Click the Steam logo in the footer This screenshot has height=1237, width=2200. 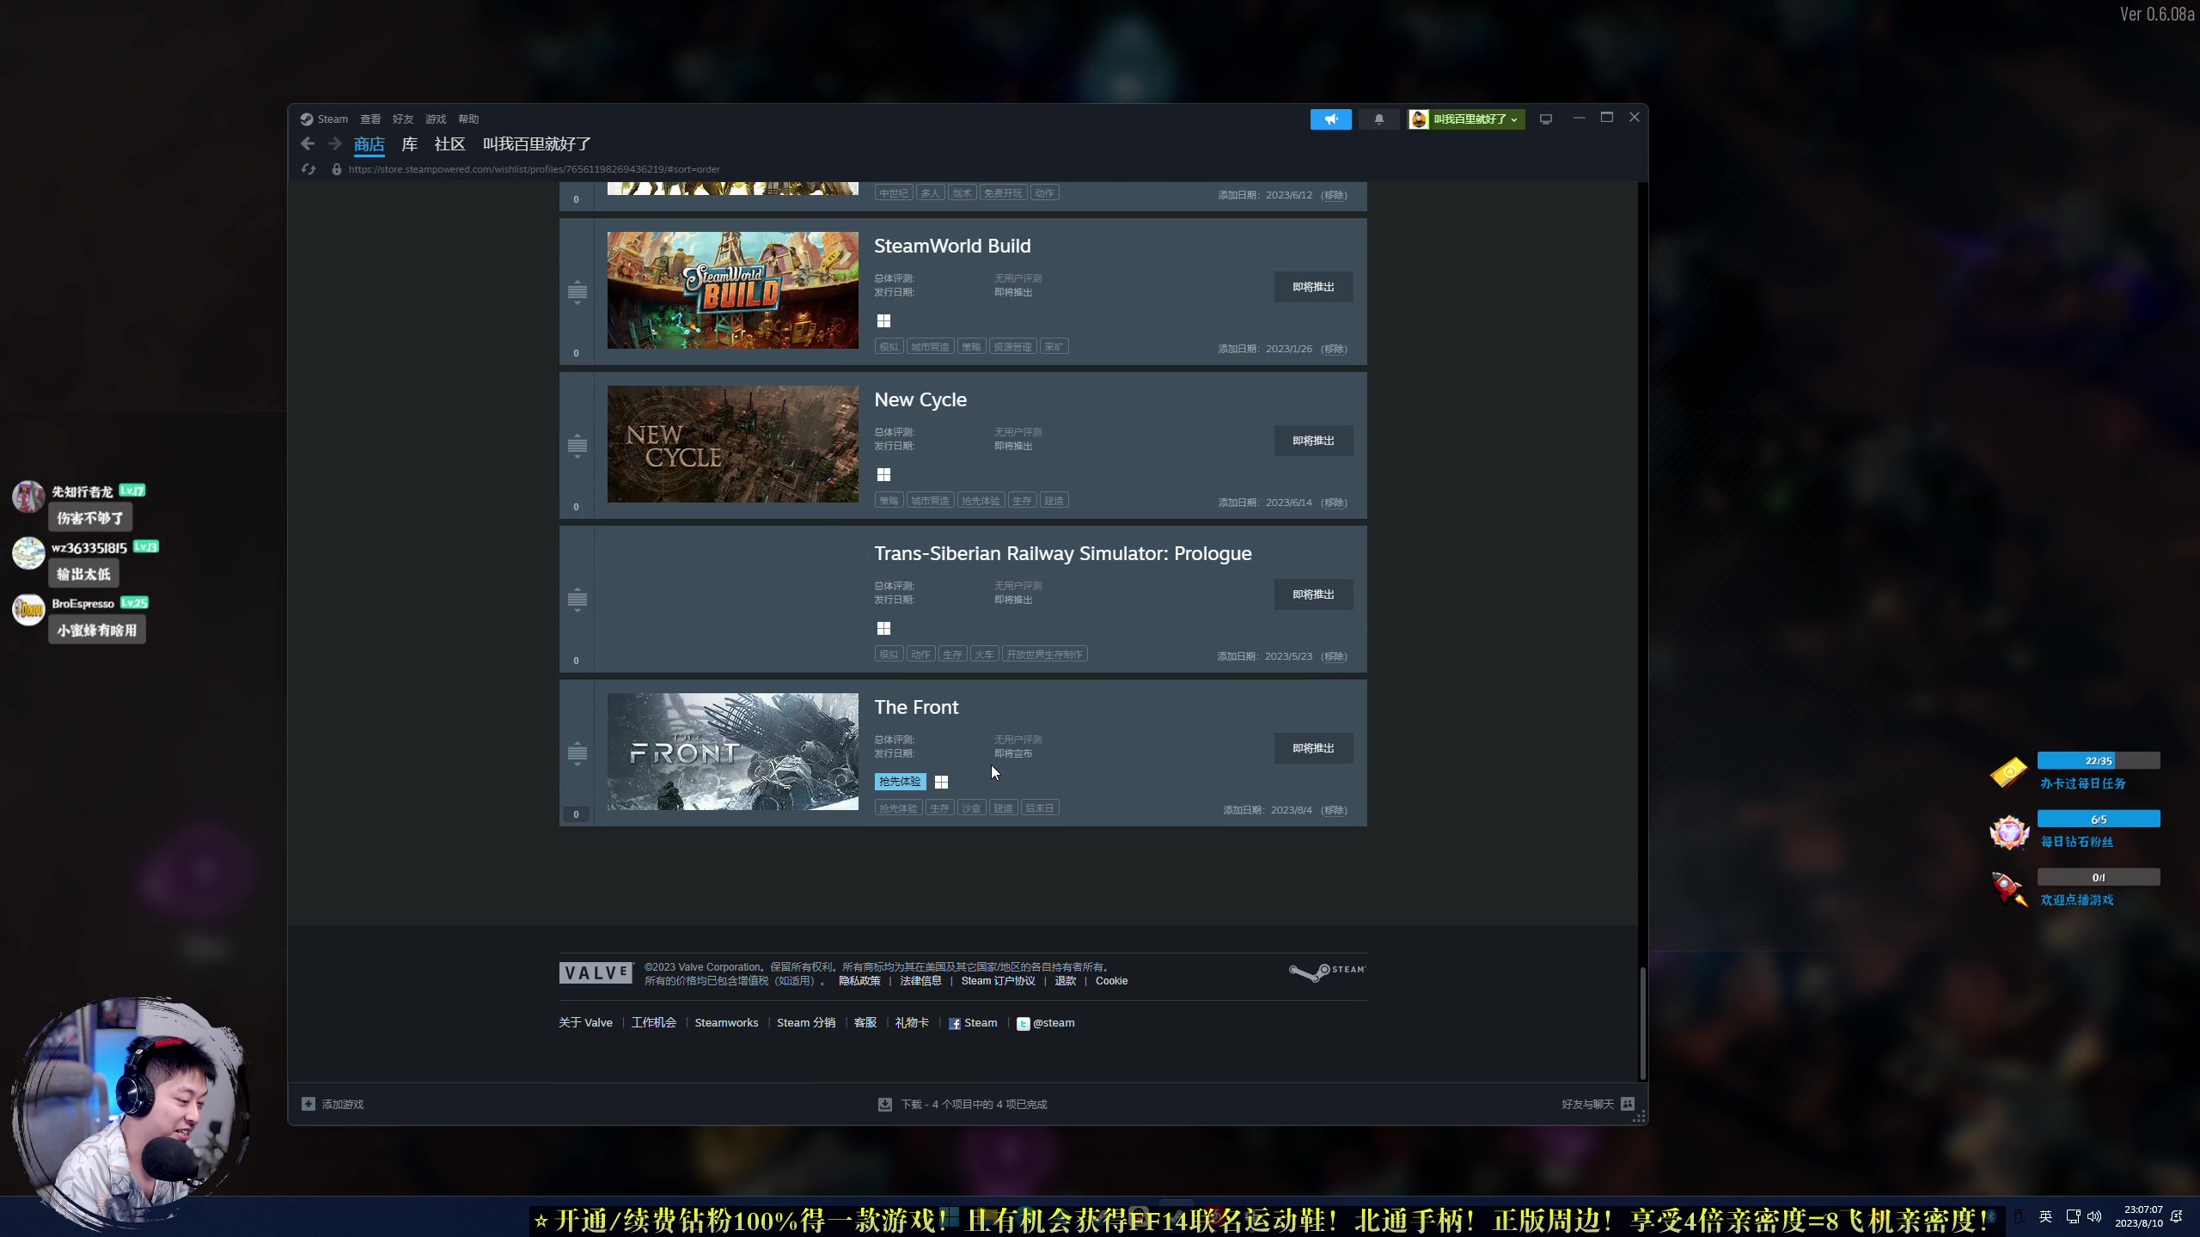pyautogui.click(x=1327, y=972)
